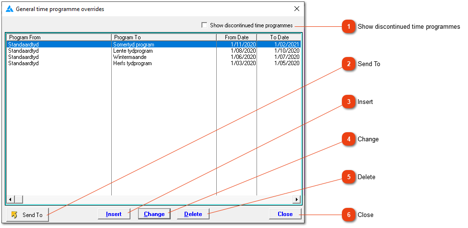Click Standaardtyd in the Wintermaande row
The image size is (468, 228).
[23, 57]
